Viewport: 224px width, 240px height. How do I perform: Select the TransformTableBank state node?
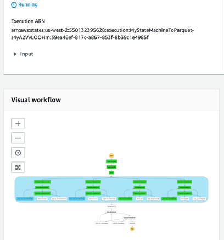(x=184, y=182)
